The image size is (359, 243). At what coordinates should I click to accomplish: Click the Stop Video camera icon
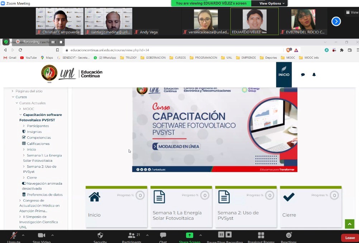tap(42, 235)
